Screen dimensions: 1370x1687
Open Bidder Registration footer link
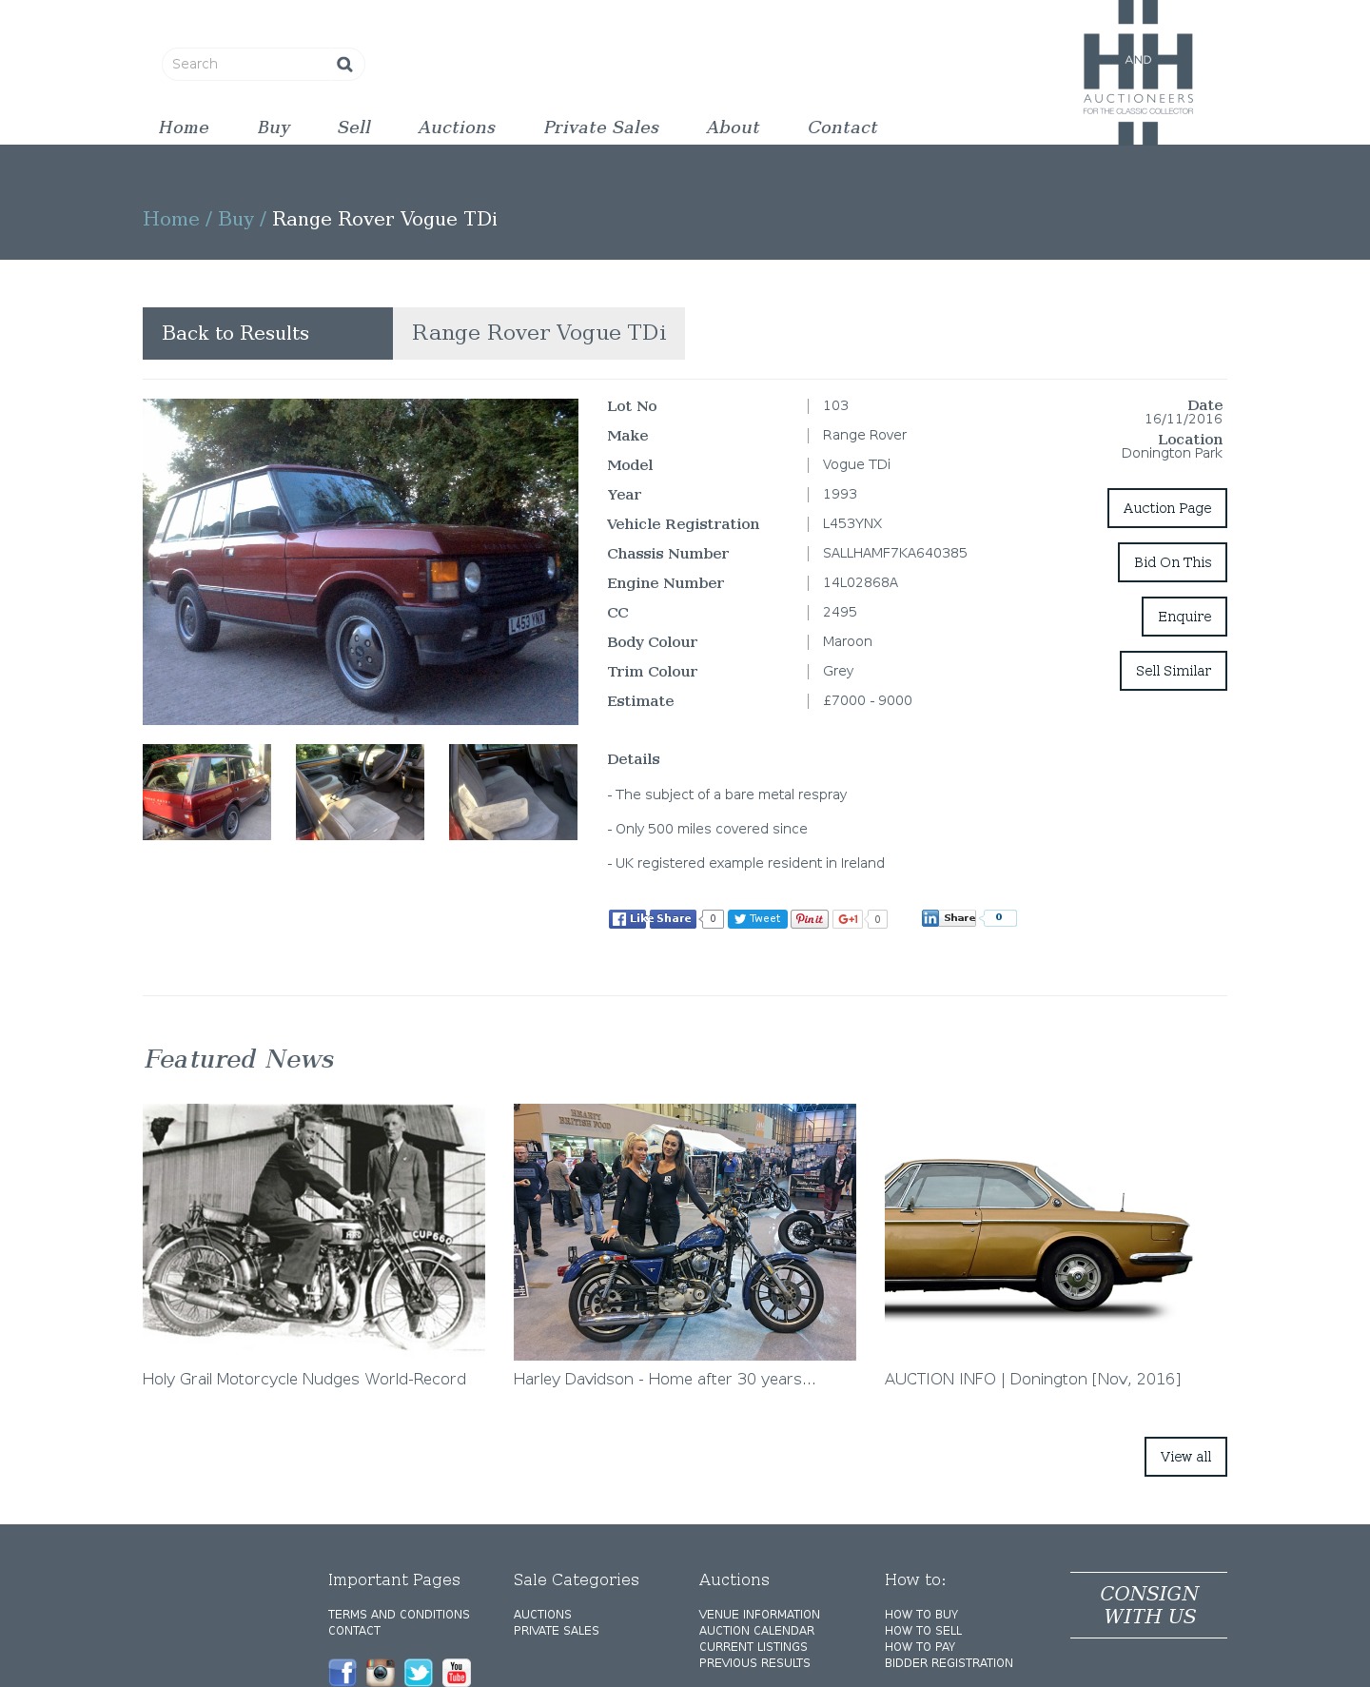click(x=949, y=1663)
